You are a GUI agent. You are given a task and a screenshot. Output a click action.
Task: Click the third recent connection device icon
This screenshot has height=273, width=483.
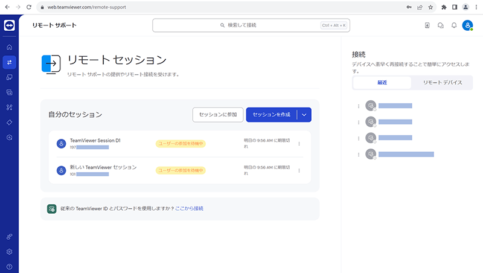click(x=371, y=138)
